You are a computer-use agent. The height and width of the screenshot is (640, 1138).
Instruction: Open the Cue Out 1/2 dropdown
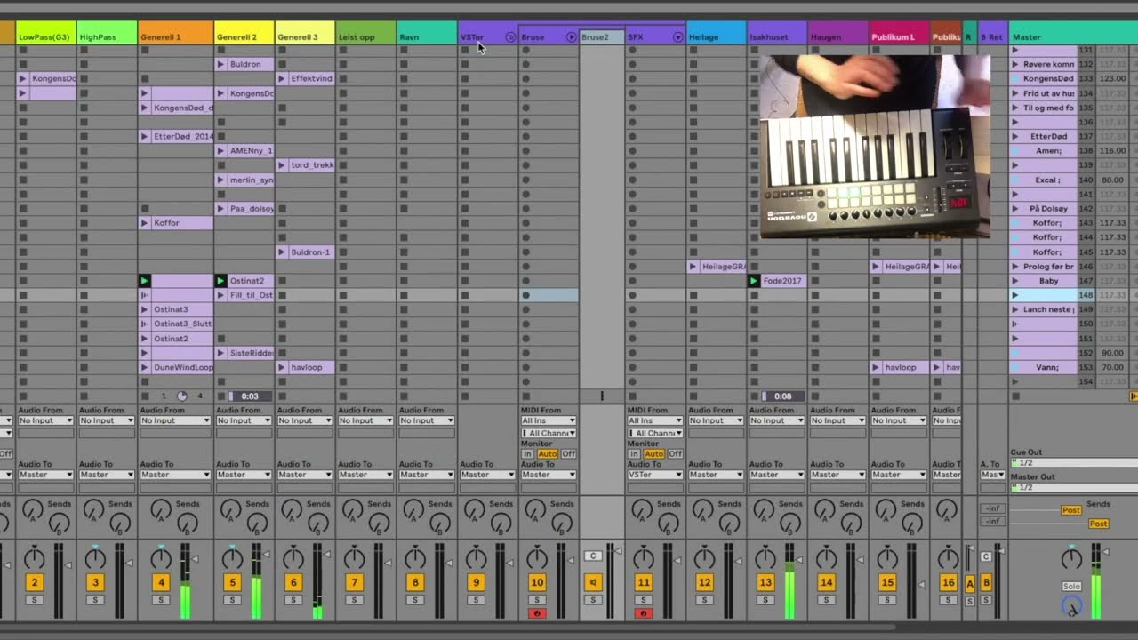[x=1074, y=463]
